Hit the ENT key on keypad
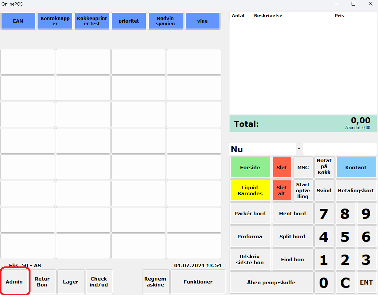Viewport: 378px width, 295px height. coord(366,282)
